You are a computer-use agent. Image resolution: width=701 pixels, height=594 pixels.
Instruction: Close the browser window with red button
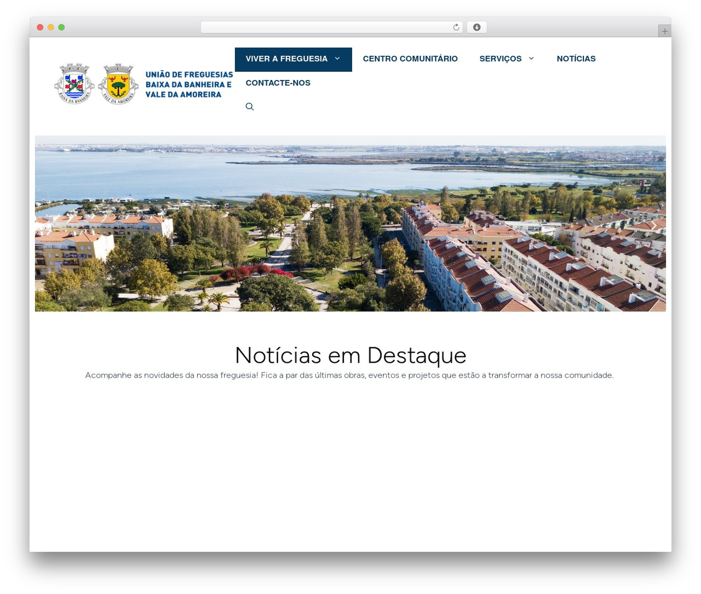click(40, 27)
